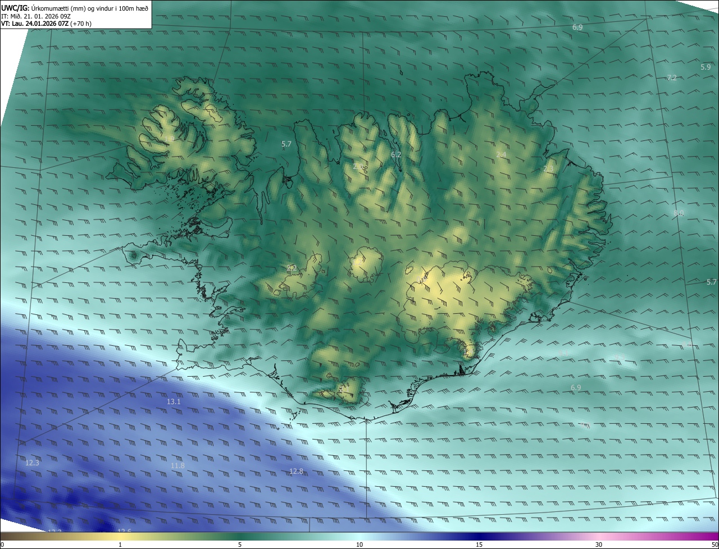Select the title 'Úrkomumætti (mm) og vindur i 100m hæð'
The height and width of the screenshot is (549, 719).
point(89,7)
